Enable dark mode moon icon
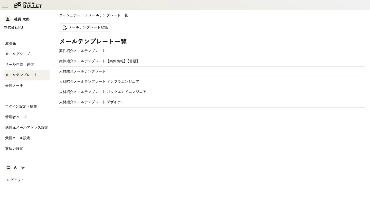 tap(16, 168)
